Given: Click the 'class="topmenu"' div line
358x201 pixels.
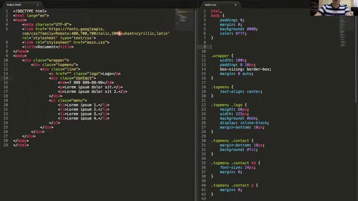Looking at the screenshot, I should [55, 65].
